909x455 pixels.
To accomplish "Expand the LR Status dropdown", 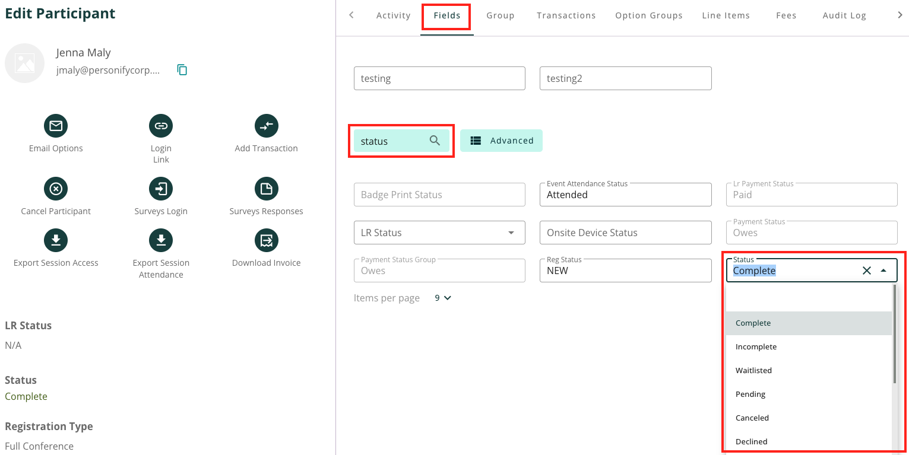I will (x=511, y=233).
